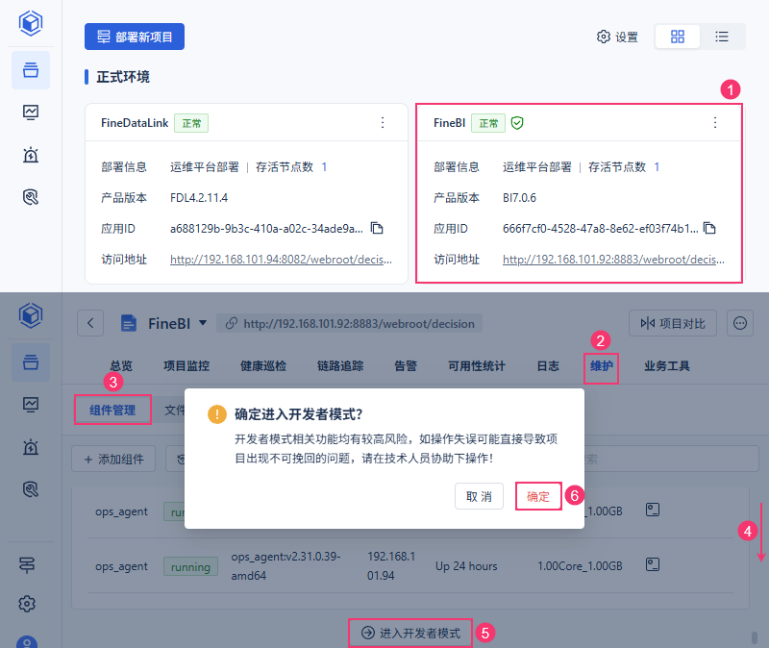Image resolution: width=769 pixels, height=648 pixels.
Task: Open the more options ellipsis button in header
Action: [740, 323]
